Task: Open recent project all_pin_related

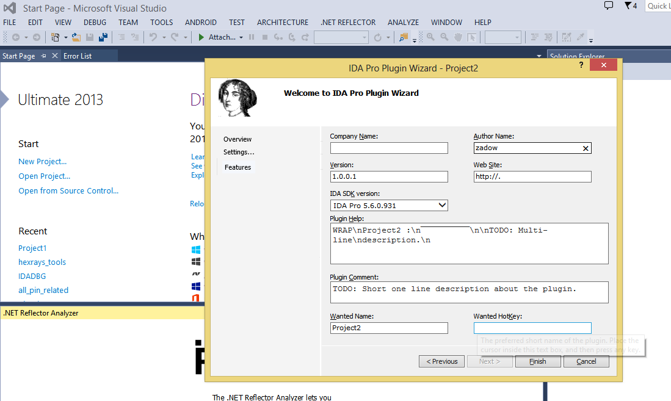Action: (x=43, y=290)
